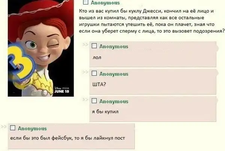Click the "ШТА?" reply text

99,84
